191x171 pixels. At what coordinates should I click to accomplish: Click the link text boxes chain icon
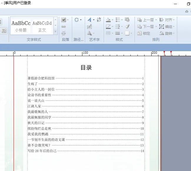click(x=64, y=27)
